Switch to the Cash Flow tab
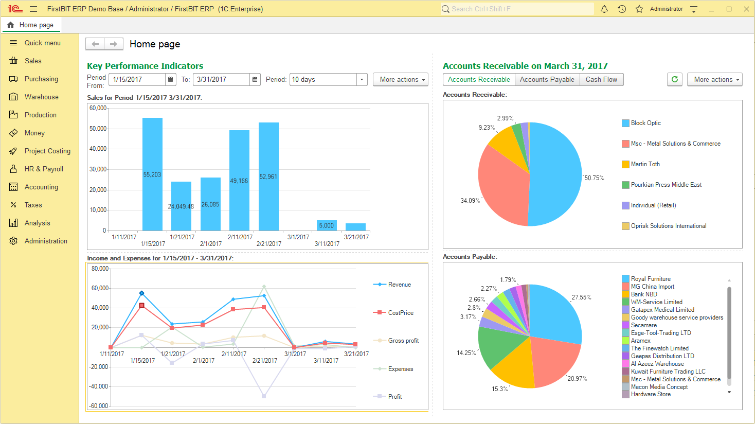 tap(601, 79)
